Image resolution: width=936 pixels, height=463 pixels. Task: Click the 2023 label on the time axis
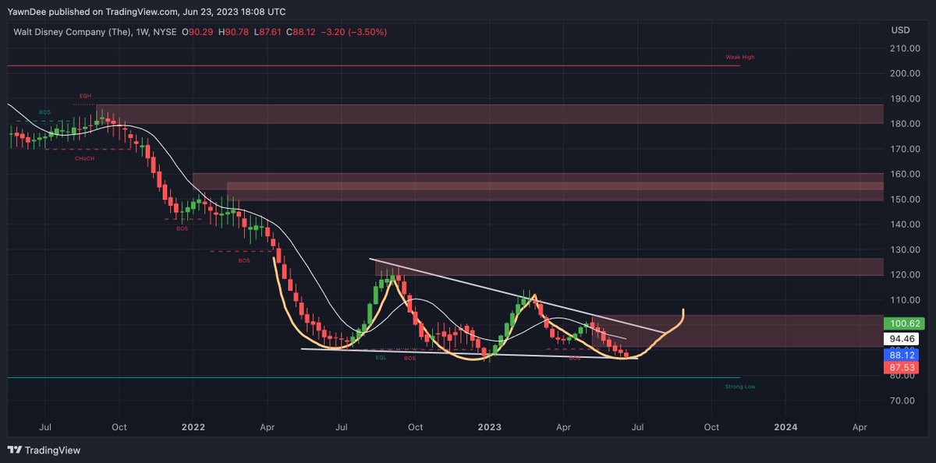tap(489, 427)
